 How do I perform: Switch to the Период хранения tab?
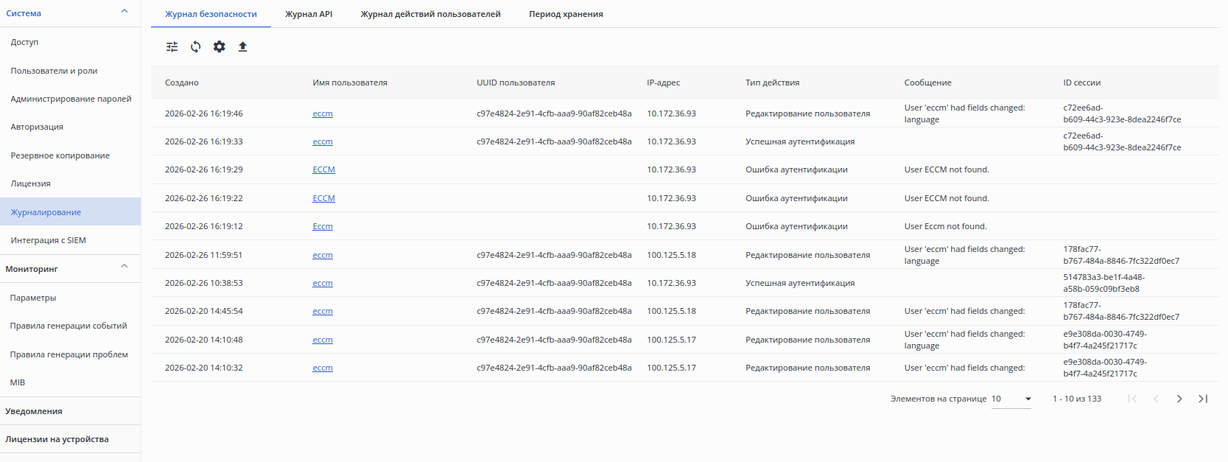[x=566, y=14]
